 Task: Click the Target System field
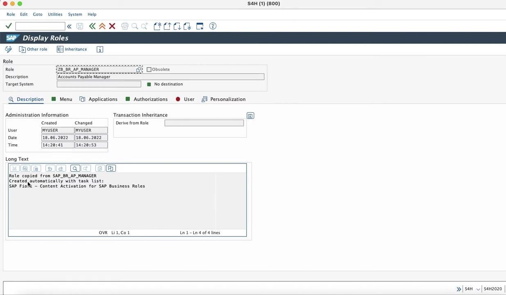click(99, 84)
